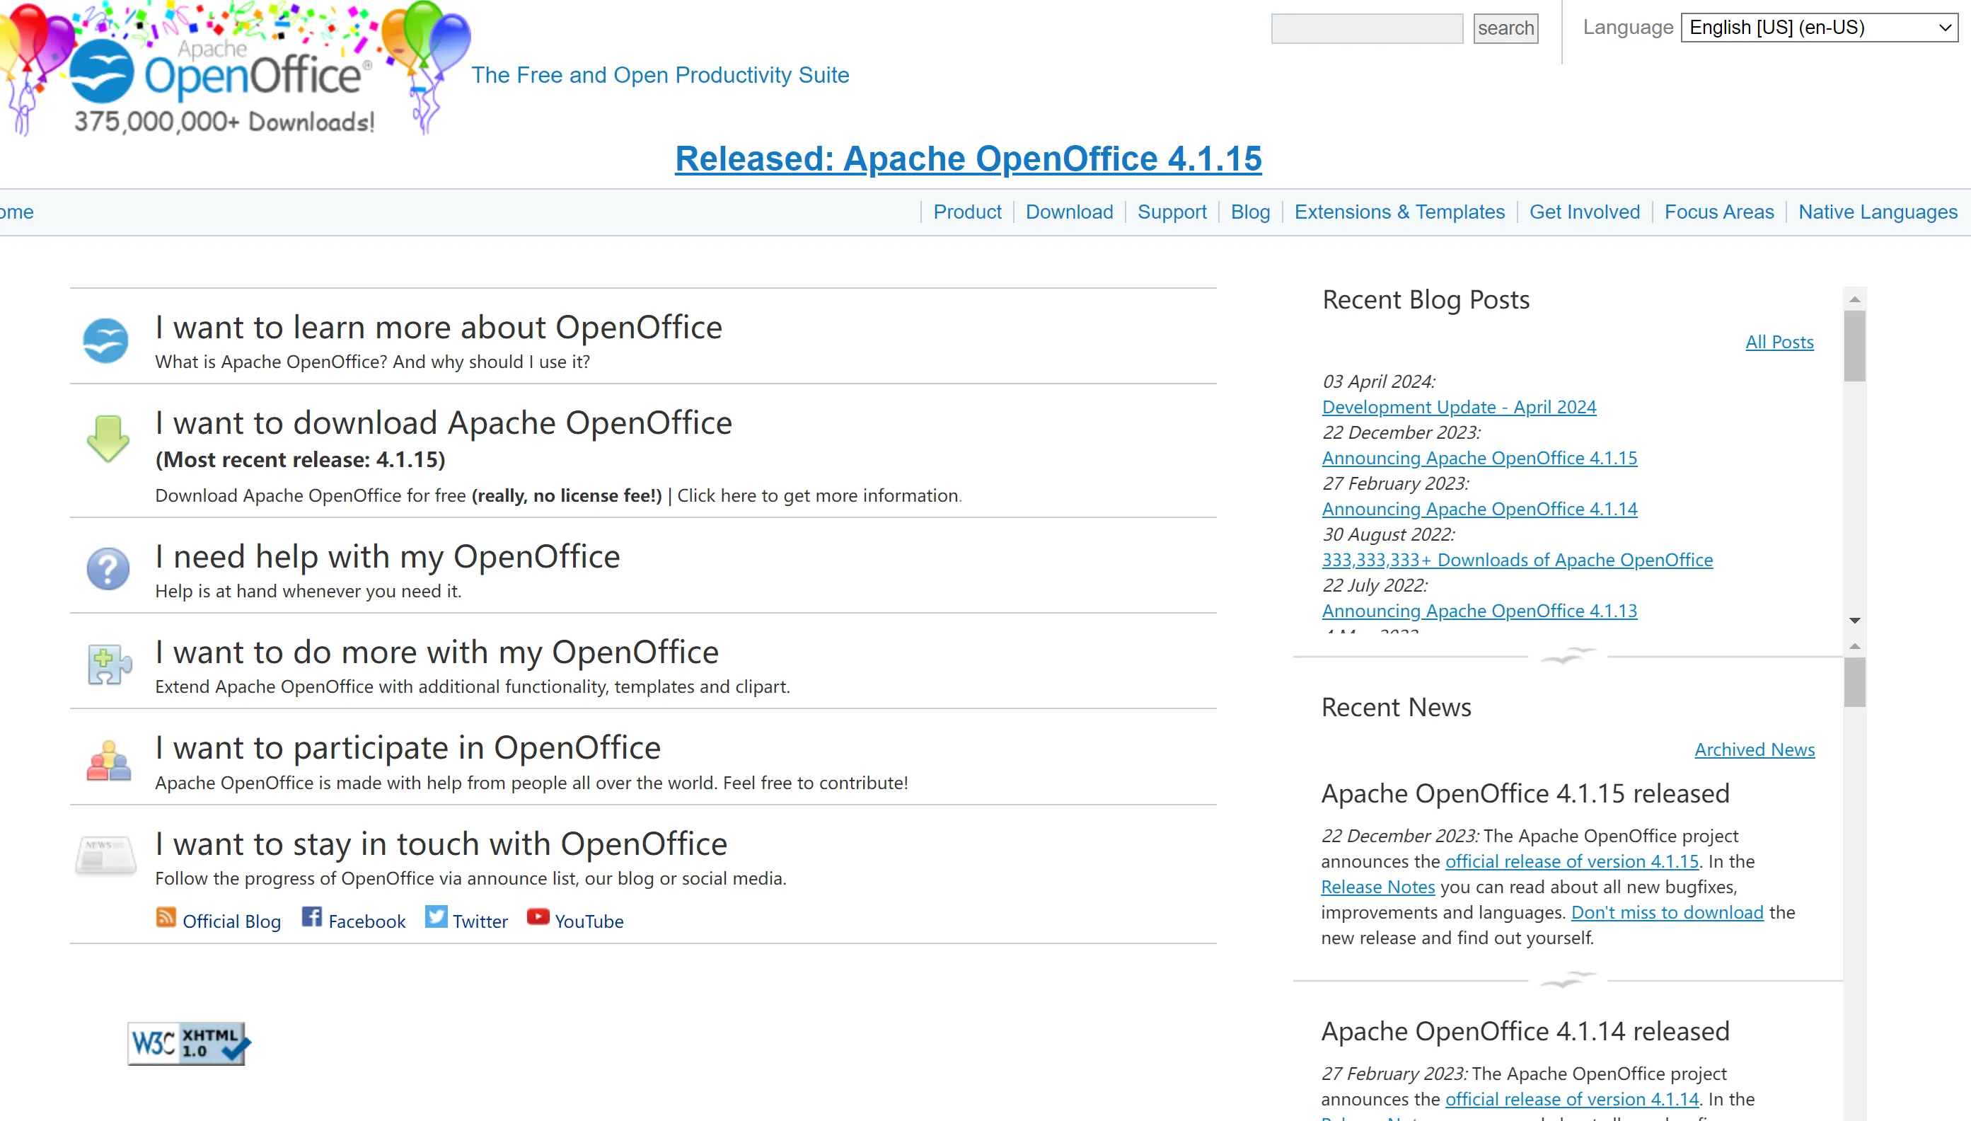Open the Download menu item

pyautogui.click(x=1069, y=212)
